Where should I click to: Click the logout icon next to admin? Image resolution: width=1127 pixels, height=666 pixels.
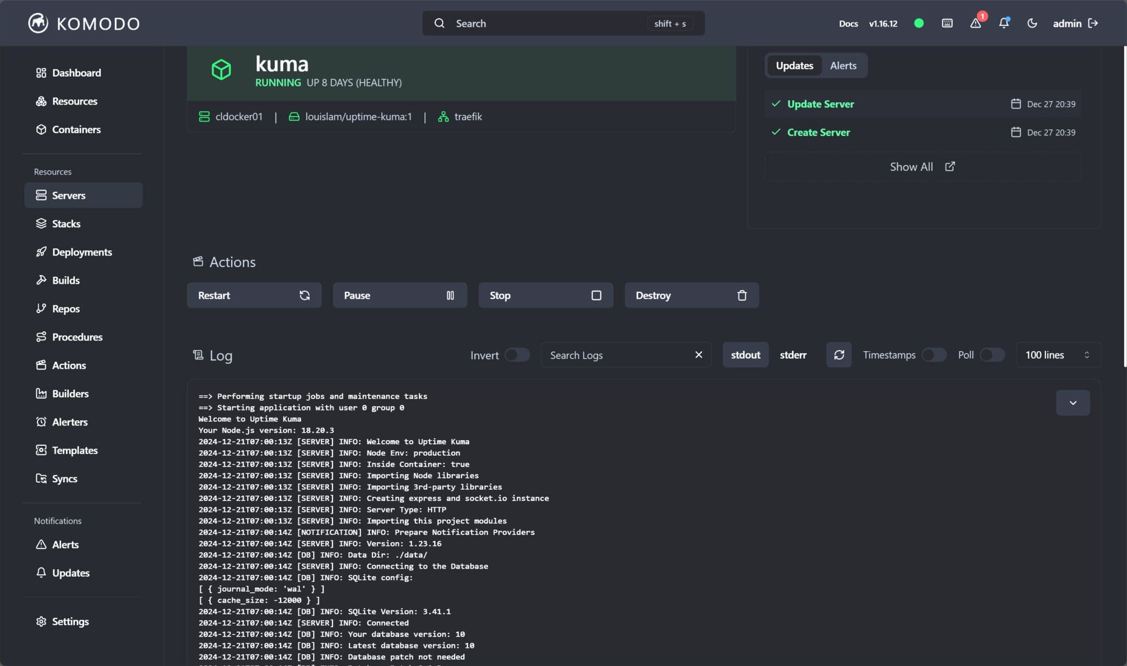1093,23
